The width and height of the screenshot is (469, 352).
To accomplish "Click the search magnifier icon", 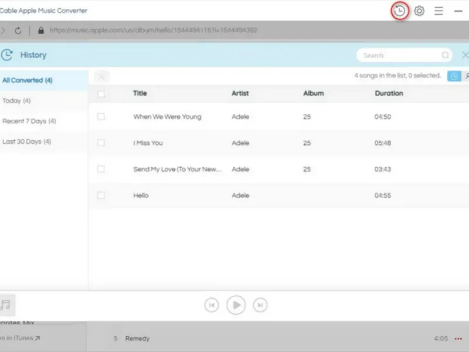I will [445, 55].
